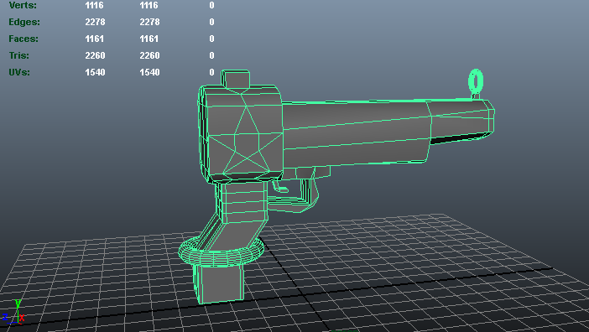The image size is (589, 332).
Task: Select the small box on top of the gun
Action: point(236,79)
